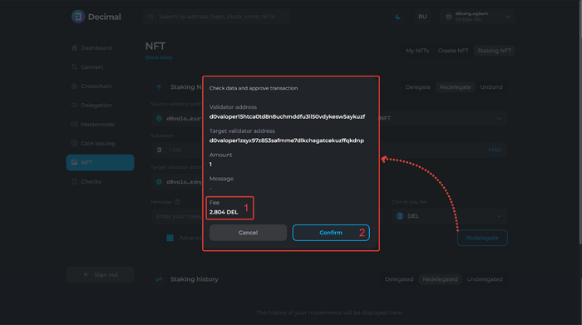Image resolution: width=582 pixels, height=325 pixels.
Task: Click the Coin issuing icon
Action: (74, 143)
